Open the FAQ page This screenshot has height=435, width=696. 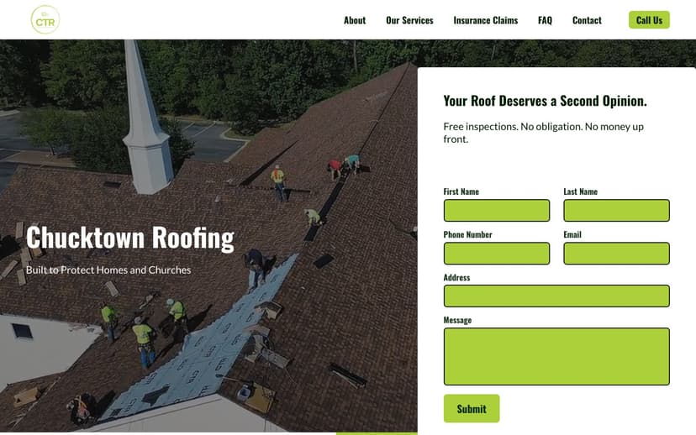coord(545,20)
